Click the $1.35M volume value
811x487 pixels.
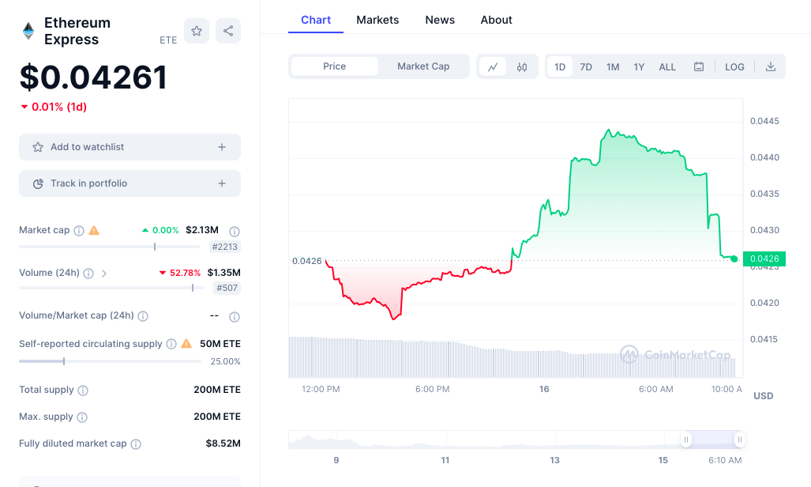(x=224, y=273)
